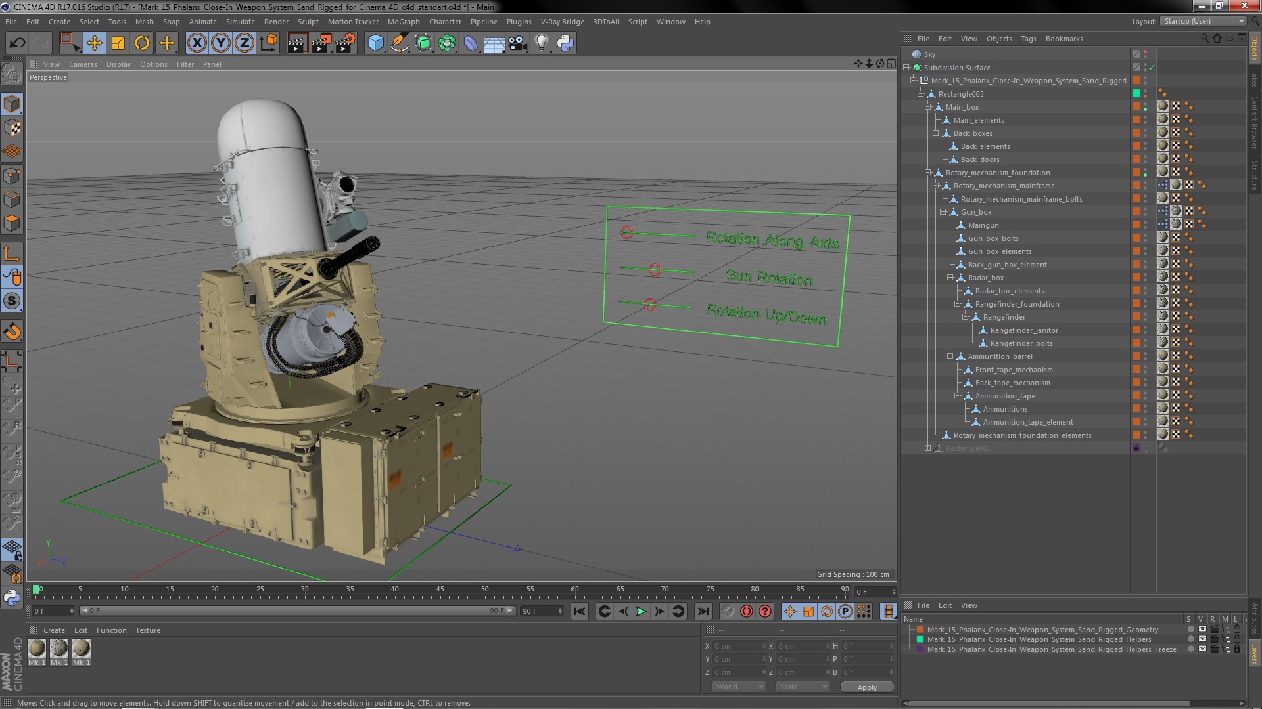1262x709 pixels.
Task: Click Rotation Along Axis slider handle
Action: pyautogui.click(x=627, y=233)
